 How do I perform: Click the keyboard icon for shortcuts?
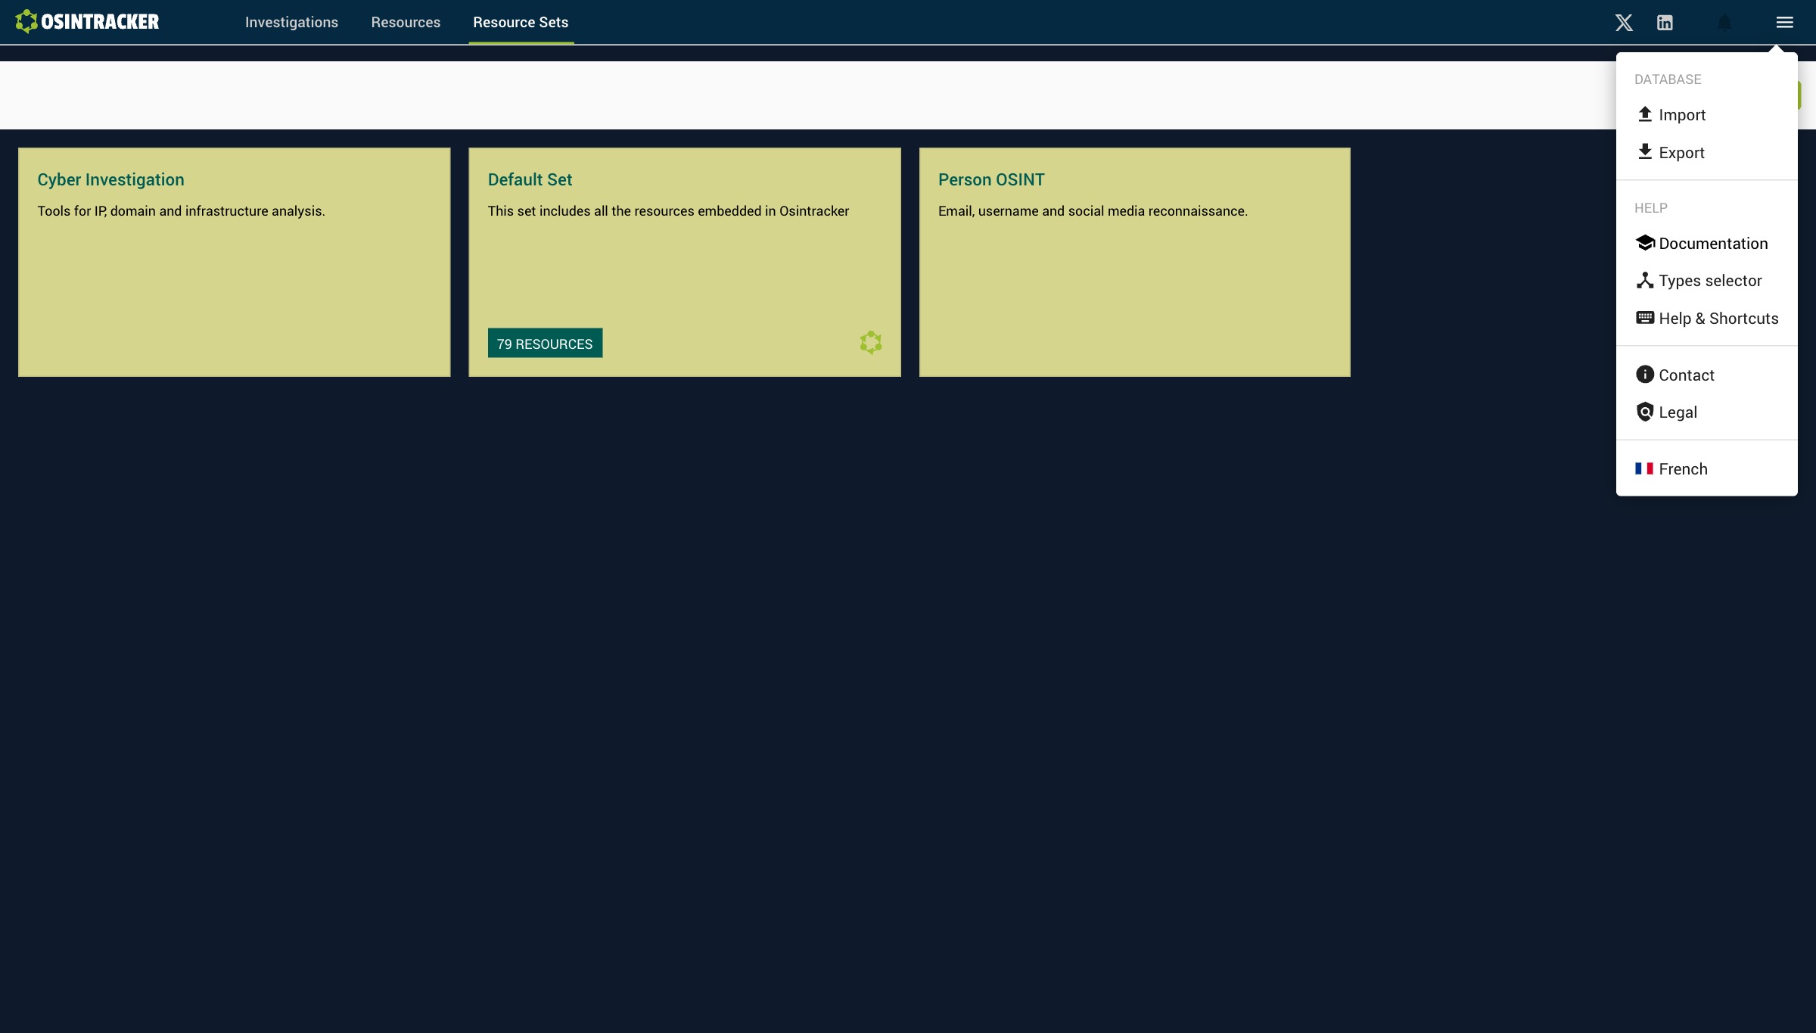(x=1644, y=318)
